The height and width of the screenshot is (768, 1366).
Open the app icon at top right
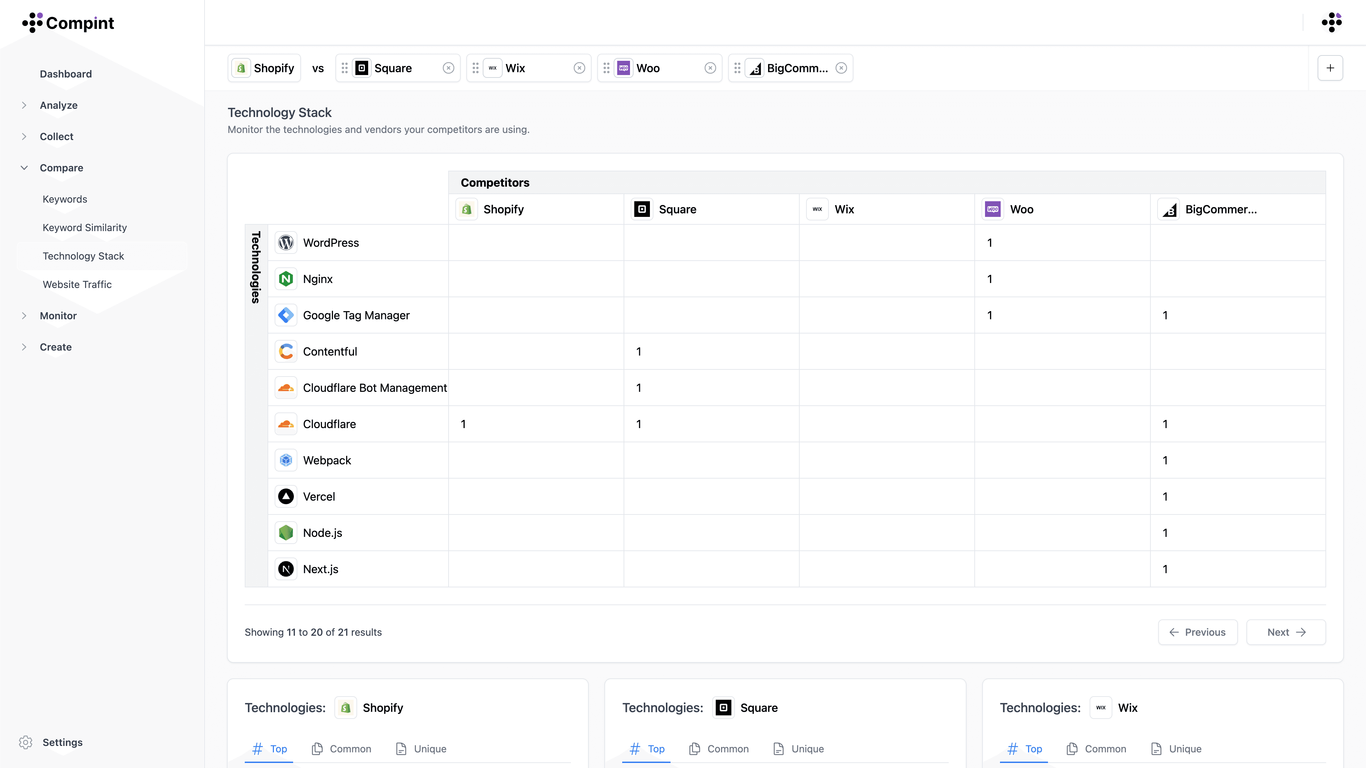tap(1331, 22)
